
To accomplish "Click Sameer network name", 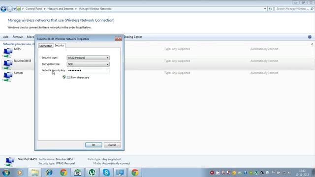I will pos(19,73).
